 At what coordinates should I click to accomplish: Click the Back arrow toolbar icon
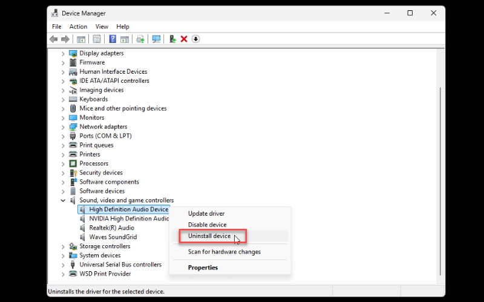[x=54, y=39]
